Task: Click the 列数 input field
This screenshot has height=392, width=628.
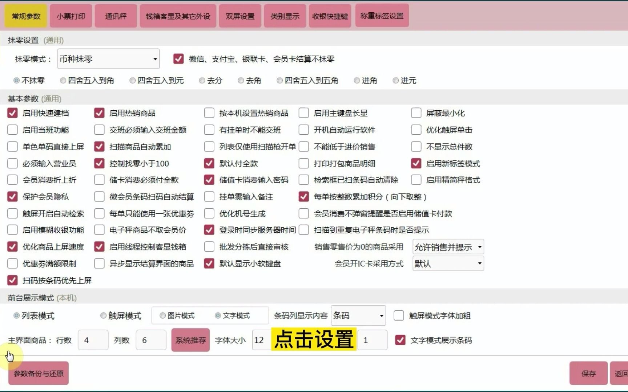Action: (151, 340)
